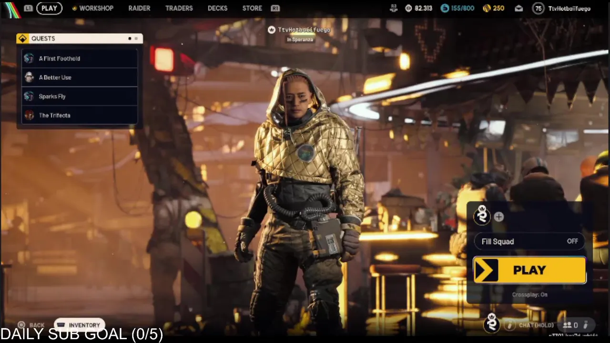Click the BACK button
The width and height of the screenshot is (610, 343).
[x=31, y=325]
